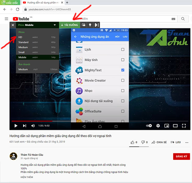
Task: Click the Android home navigation icon
Action: [x=100, y=126]
